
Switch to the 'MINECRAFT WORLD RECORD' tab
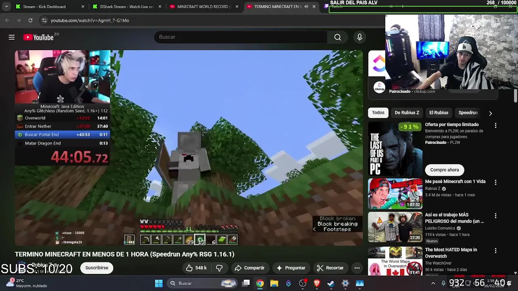204,6
